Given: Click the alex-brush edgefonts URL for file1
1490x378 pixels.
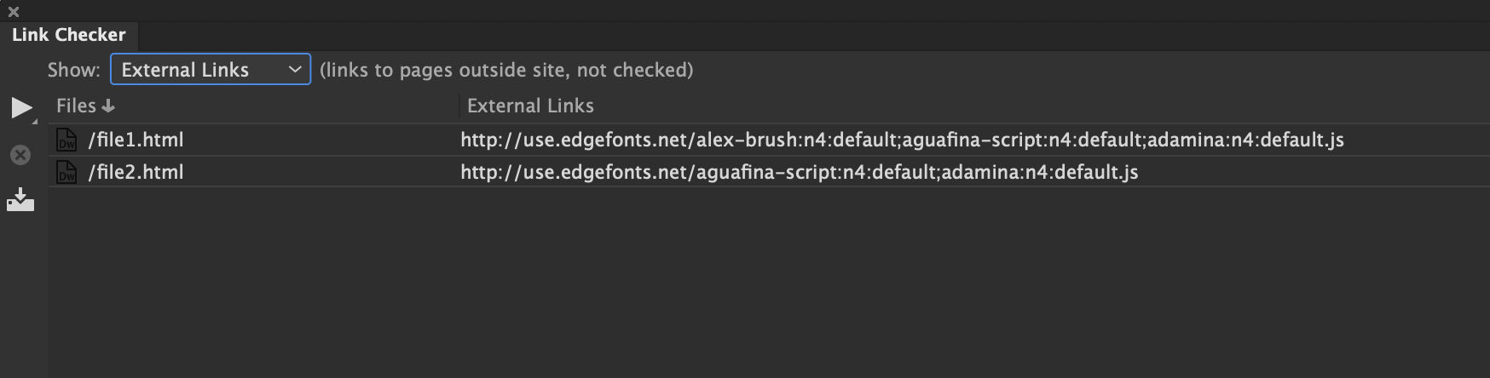Looking at the screenshot, I should click(x=902, y=140).
